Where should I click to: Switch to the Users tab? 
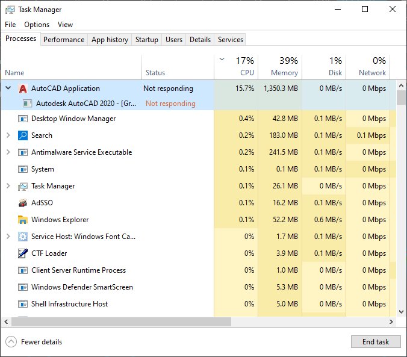pyautogui.click(x=174, y=40)
